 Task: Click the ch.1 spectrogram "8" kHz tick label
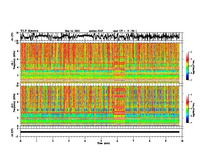point(18,51)
